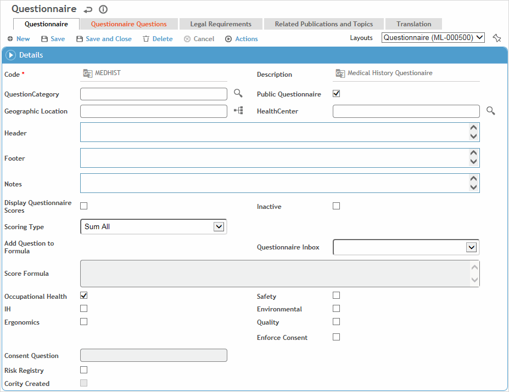509x392 pixels.
Task: Check the Ergonomics checkbox
Action: pyautogui.click(x=84, y=322)
